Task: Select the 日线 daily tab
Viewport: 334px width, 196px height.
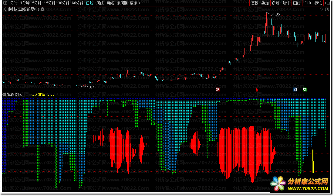Action: [90, 3]
